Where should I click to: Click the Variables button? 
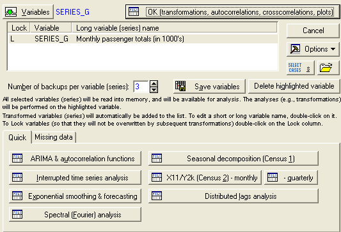click(x=28, y=12)
